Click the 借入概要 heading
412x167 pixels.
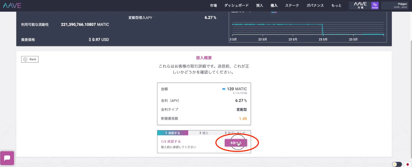tap(204, 58)
